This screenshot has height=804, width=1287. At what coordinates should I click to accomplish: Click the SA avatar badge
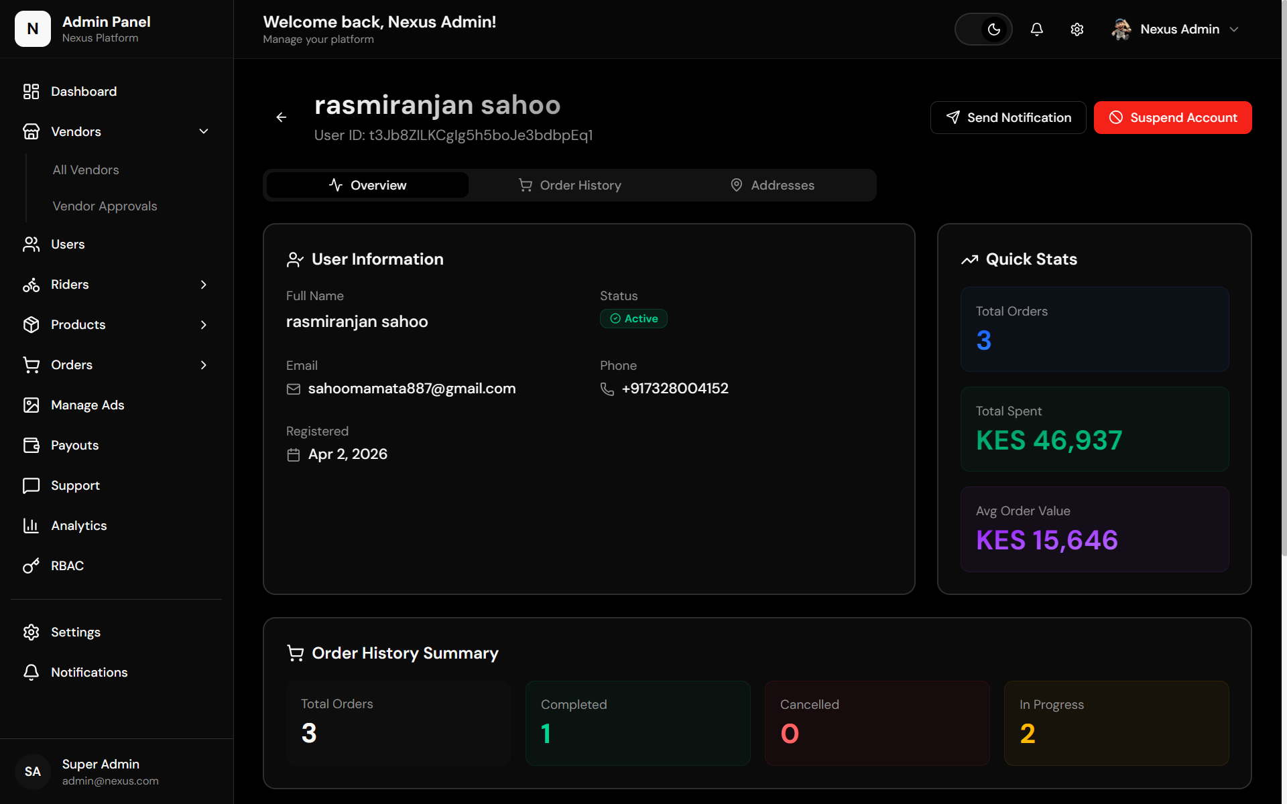pyautogui.click(x=33, y=772)
